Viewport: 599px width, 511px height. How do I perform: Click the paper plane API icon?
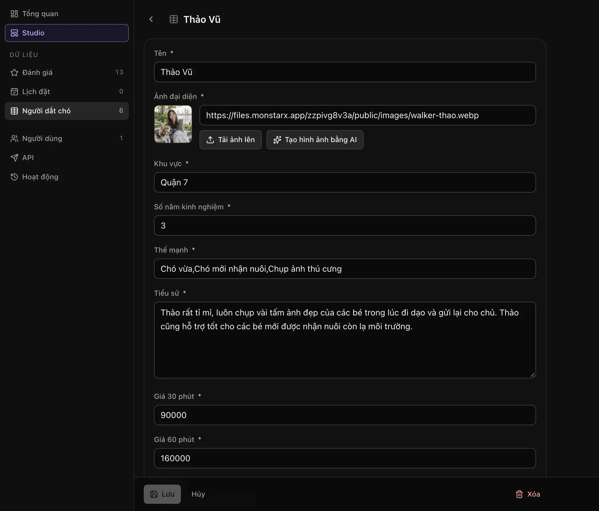tap(14, 157)
